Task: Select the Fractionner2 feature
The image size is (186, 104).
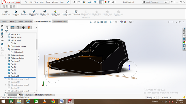Action: [x=15, y=61]
